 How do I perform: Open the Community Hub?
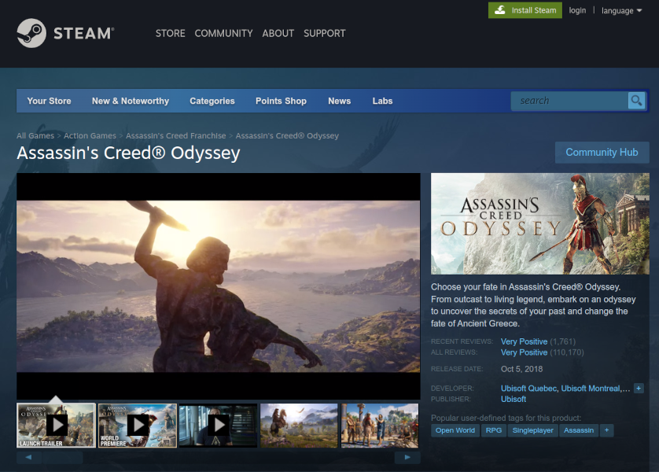(x=602, y=152)
